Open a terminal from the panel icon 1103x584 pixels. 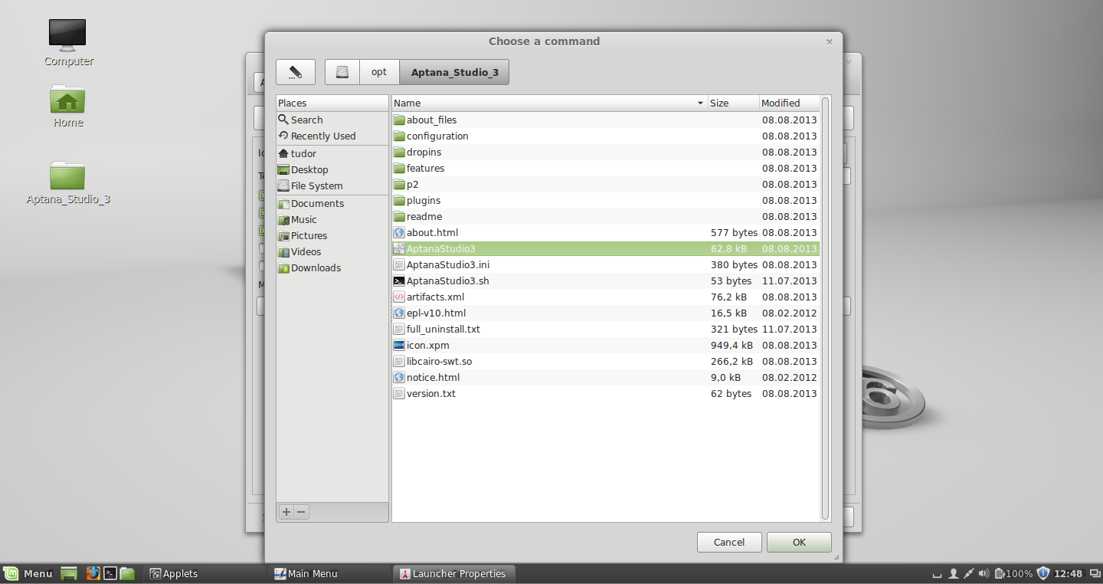(110, 573)
